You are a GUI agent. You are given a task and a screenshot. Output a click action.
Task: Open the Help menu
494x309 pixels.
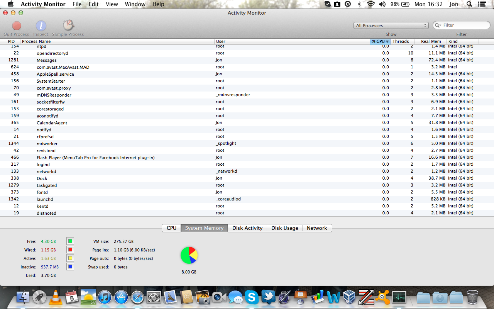pos(158,4)
